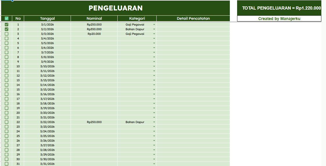Select the Tanggal column header
Viewport: 326px width, 166px height.
click(x=47, y=18)
